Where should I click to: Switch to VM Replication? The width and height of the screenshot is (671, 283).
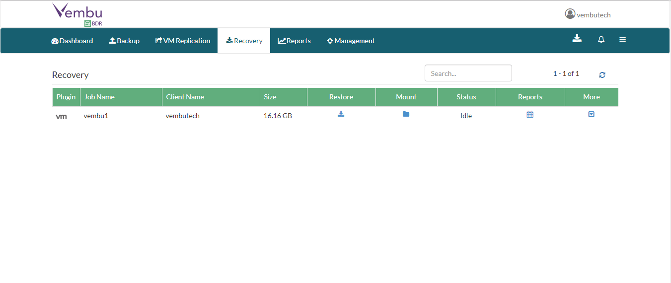[183, 41]
